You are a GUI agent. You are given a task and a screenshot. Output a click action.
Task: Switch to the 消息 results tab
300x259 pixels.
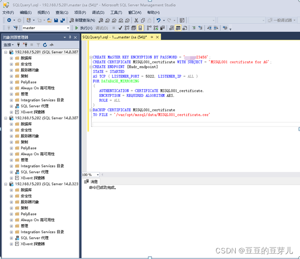click(x=91, y=182)
